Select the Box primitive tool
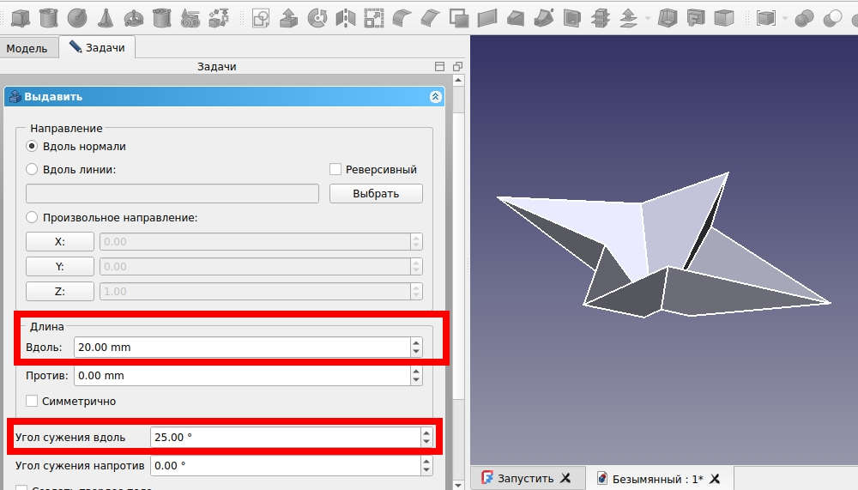This screenshot has height=490, width=858. (21, 18)
